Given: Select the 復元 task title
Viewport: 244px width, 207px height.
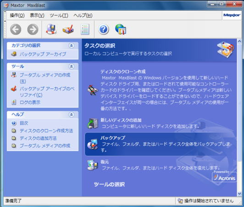Looking at the screenshot, I should (x=105, y=162).
